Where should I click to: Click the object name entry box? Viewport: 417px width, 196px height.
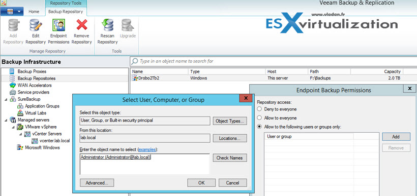tap(144, 164)
